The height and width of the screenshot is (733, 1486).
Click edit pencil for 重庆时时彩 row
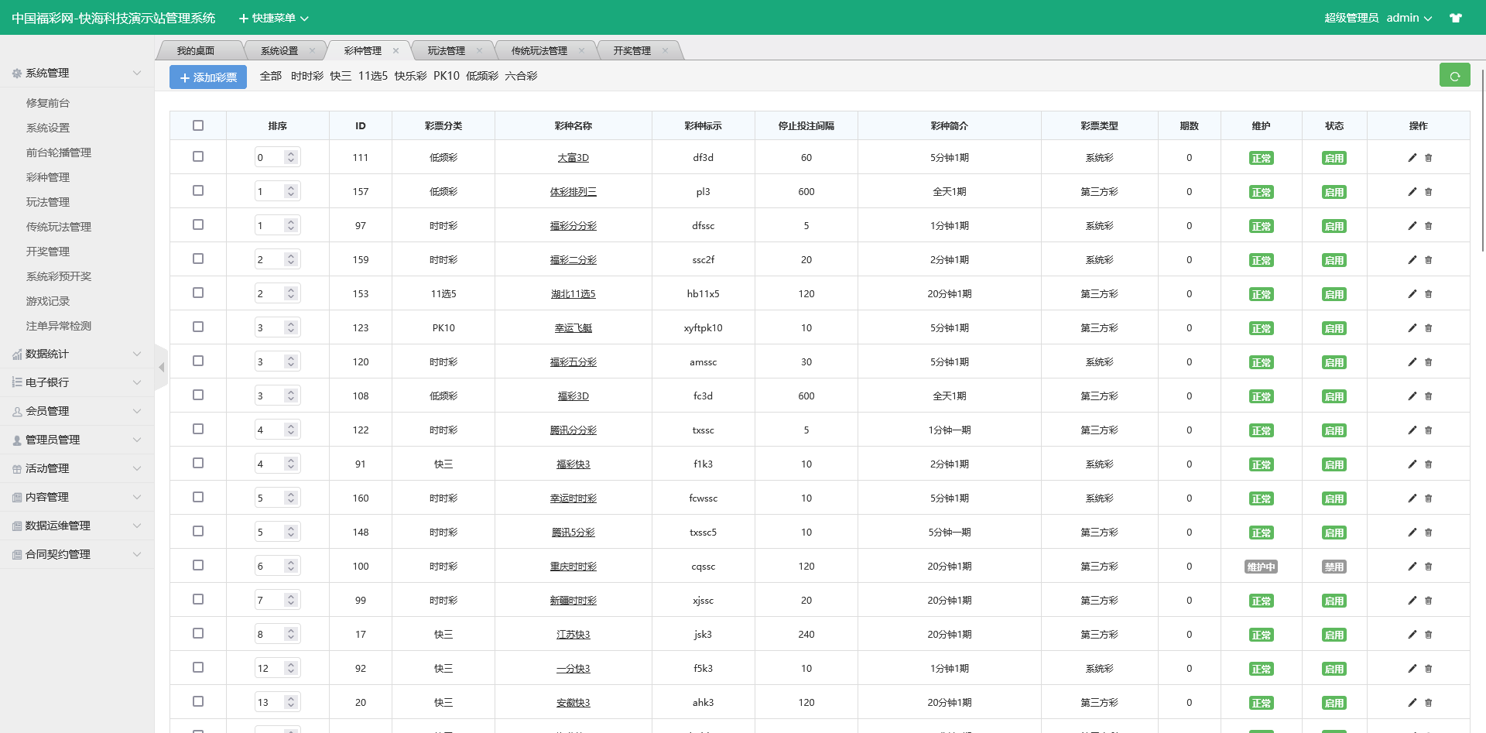(1412, 567)
